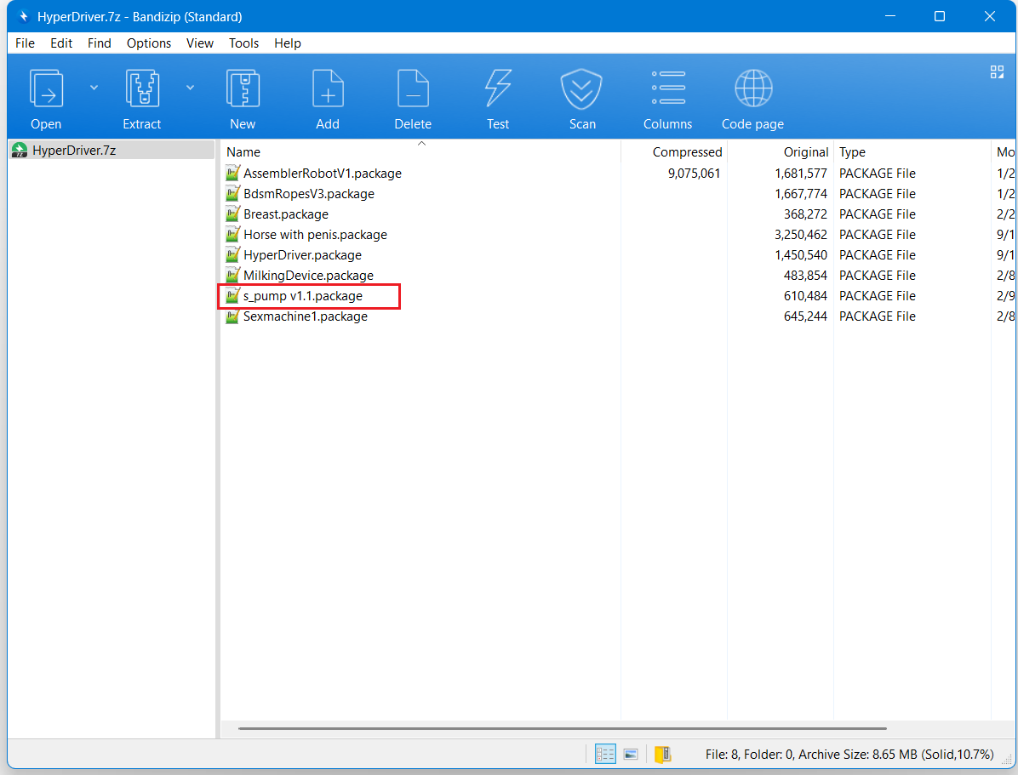Open the Find menu

point(100,43)
